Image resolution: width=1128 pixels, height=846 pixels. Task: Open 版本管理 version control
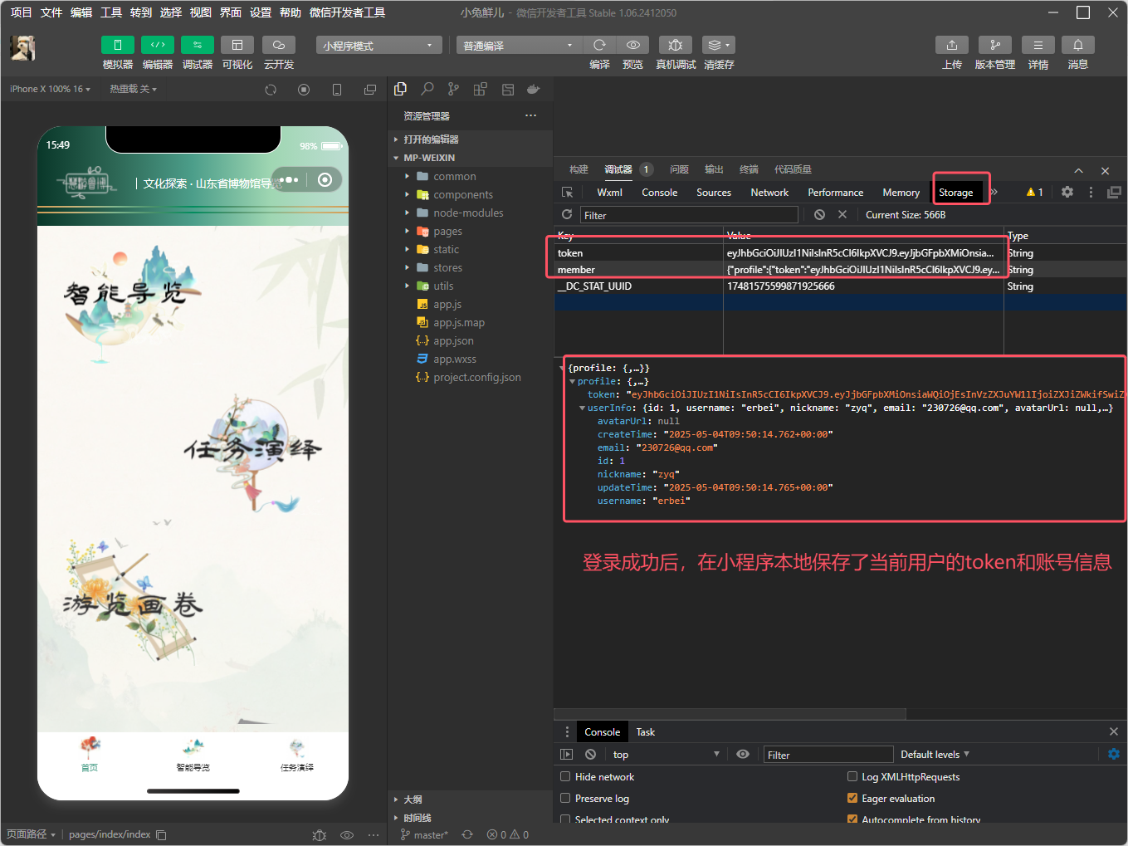click(x=995, y=45)
